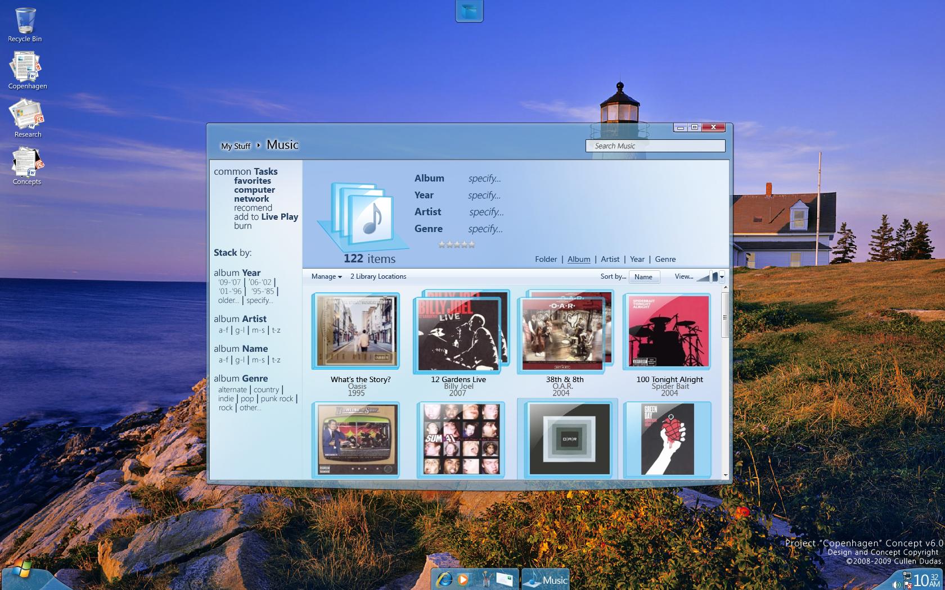Open the 38th & 8th album stack

pyautogui.click(x=565, y=332)
